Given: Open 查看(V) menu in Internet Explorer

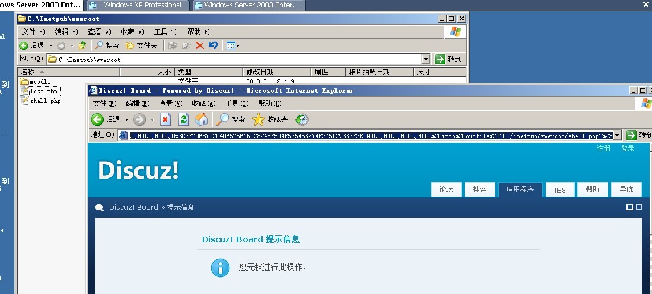Looking at the screenshot, I should [x=170, y=103].
